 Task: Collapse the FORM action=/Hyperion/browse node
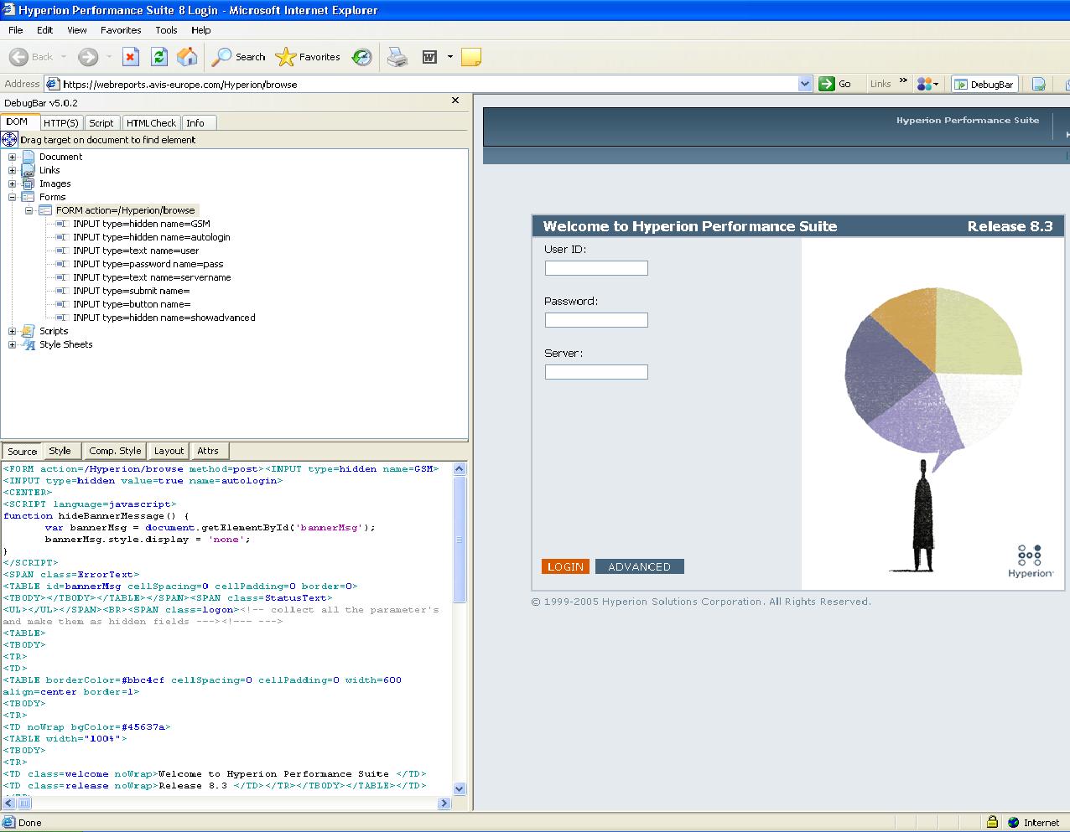29,210
